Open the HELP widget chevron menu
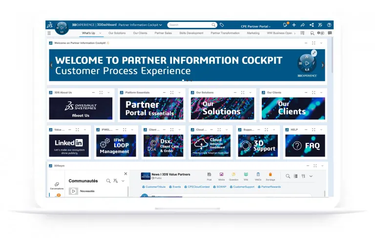 tap(321, 130)
